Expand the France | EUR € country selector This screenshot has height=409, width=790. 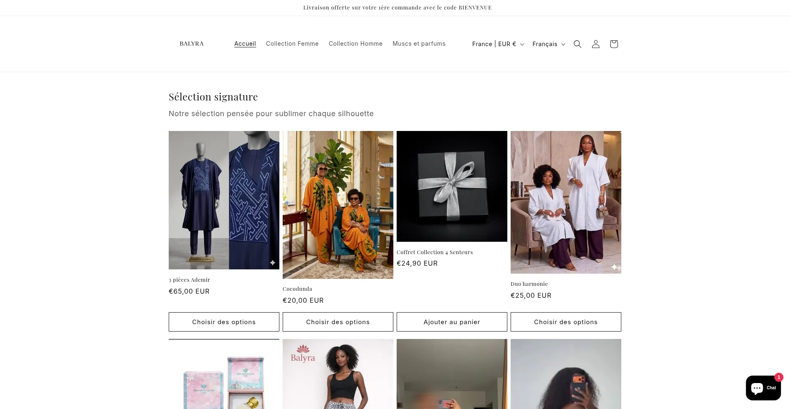coord(498,44)
